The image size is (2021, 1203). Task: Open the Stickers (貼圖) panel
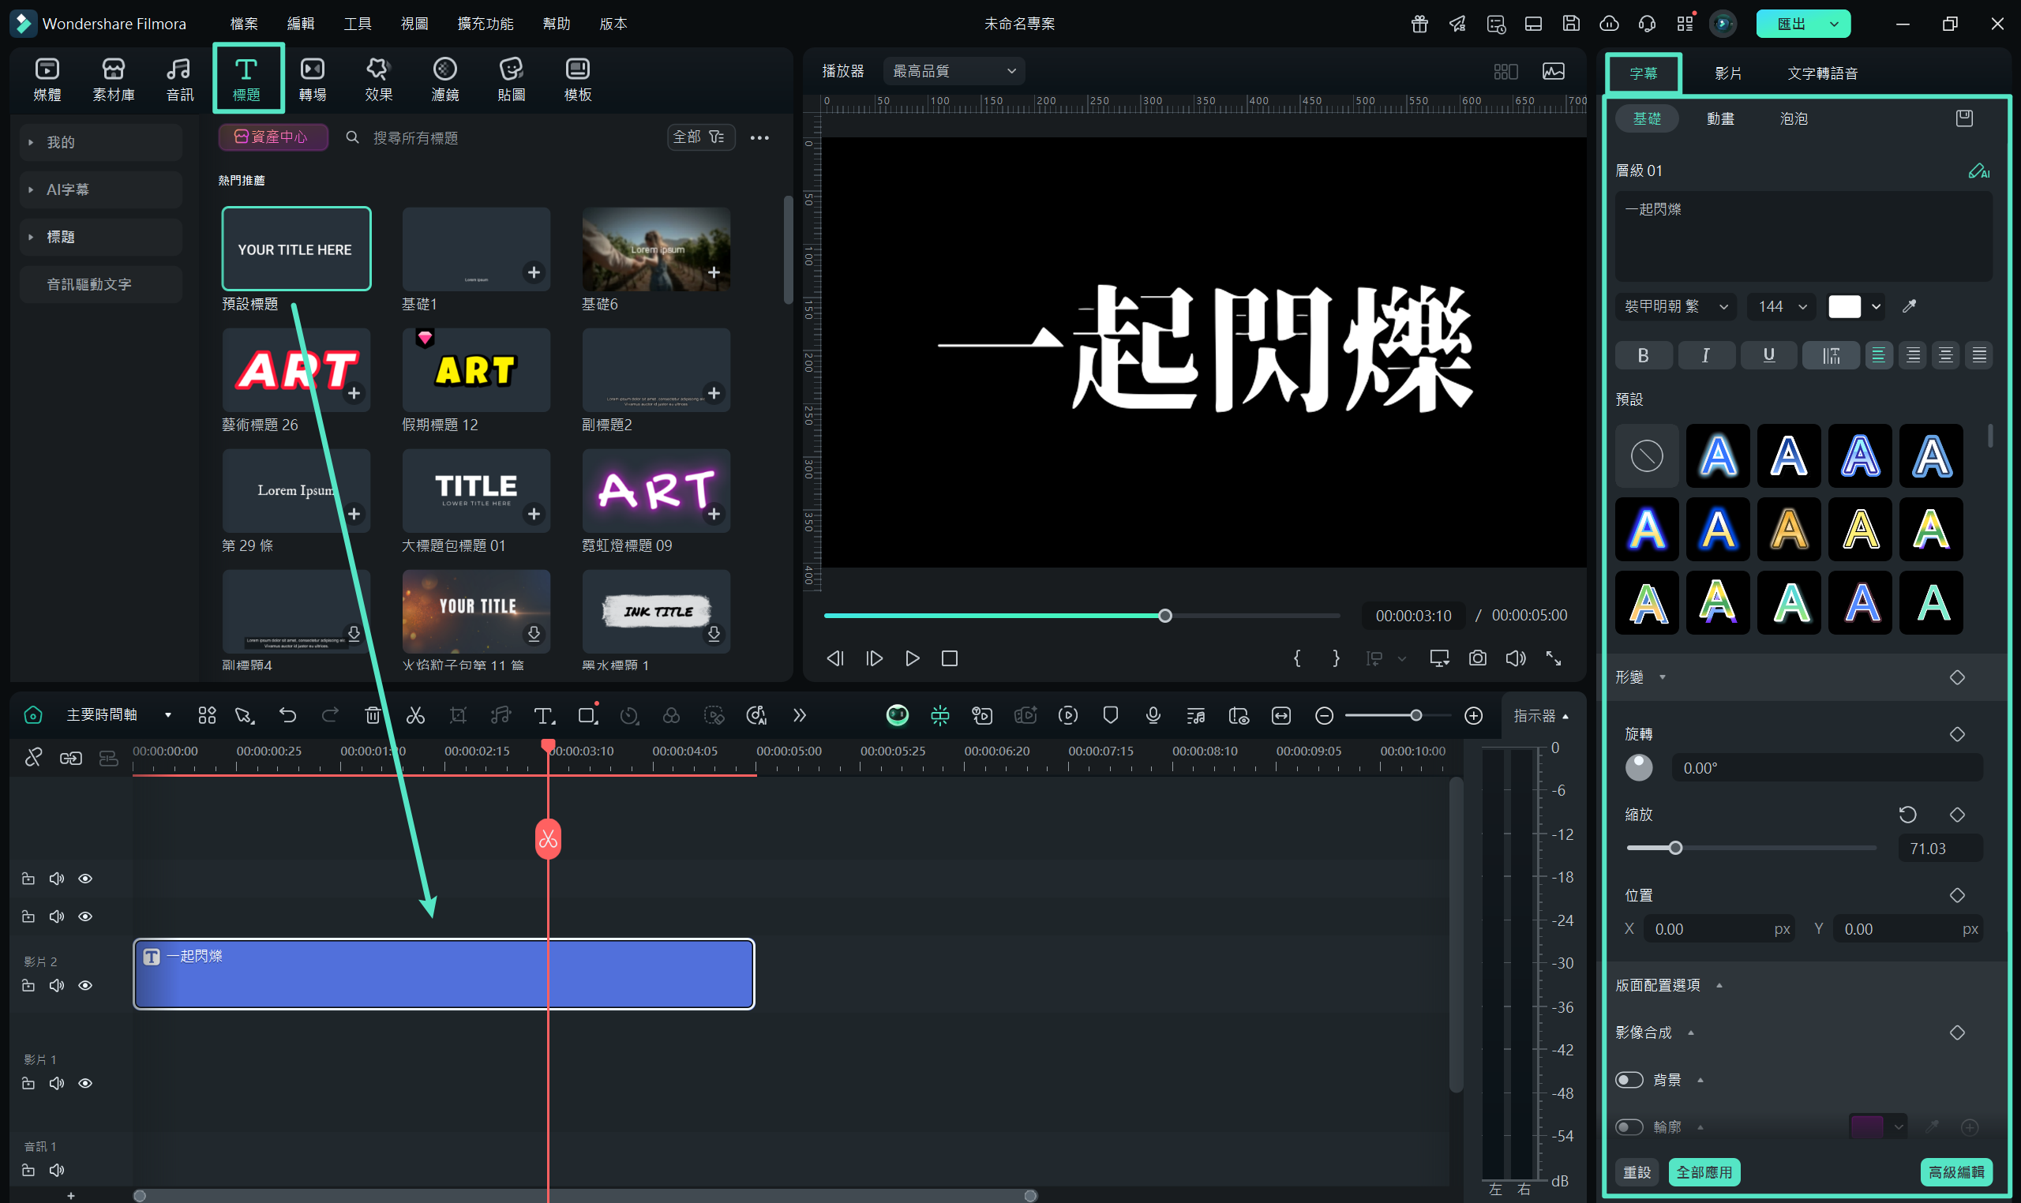(511, 79)
